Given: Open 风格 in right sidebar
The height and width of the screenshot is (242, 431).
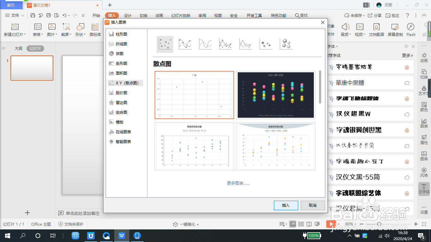Looking at the screenshot, I should tap(424, 172).
